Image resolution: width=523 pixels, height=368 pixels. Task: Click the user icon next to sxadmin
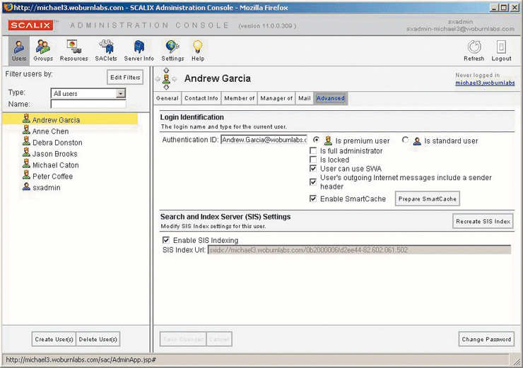tap(26, 186)
